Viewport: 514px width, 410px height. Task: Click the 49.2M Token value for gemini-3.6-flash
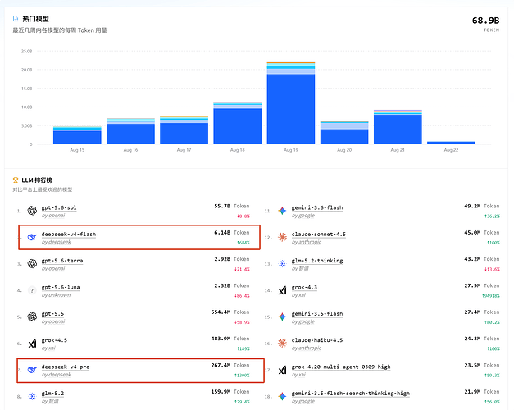click(x=482, y=206)
